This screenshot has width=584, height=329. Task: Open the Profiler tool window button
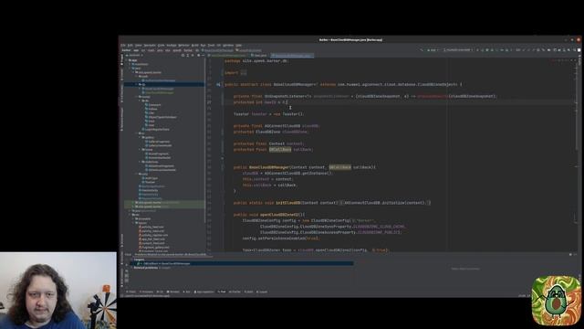point(235,292)
